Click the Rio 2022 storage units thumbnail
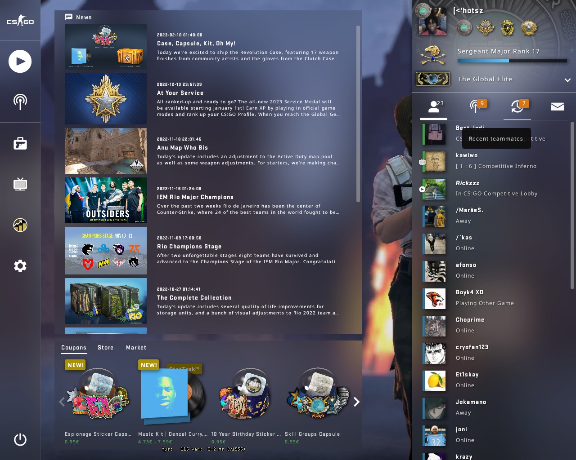 (x=106, y=301)
